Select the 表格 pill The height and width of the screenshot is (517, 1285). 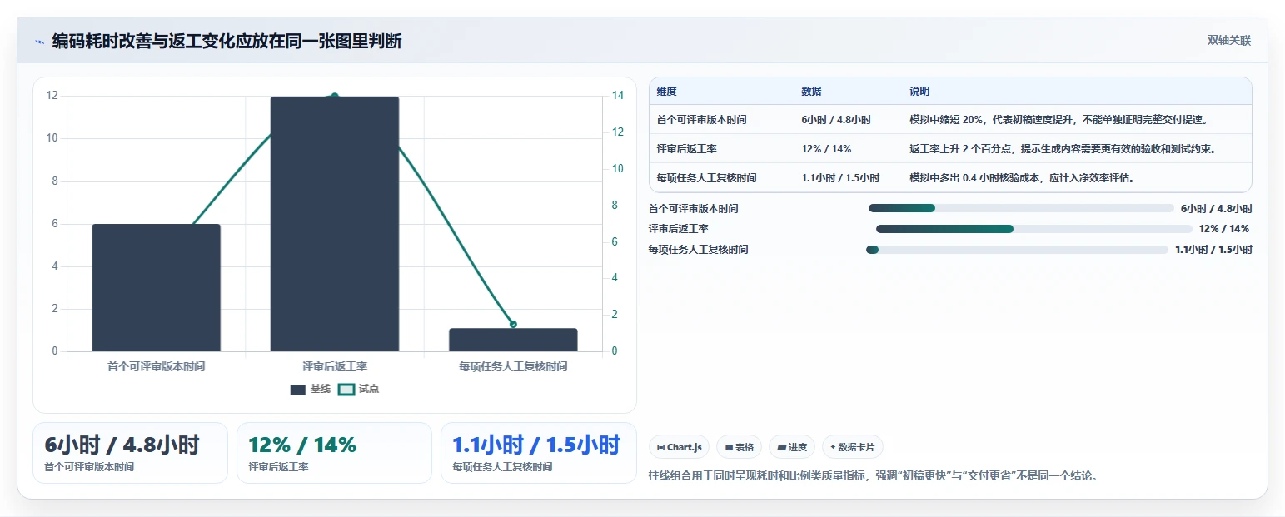tap(739, 447)
